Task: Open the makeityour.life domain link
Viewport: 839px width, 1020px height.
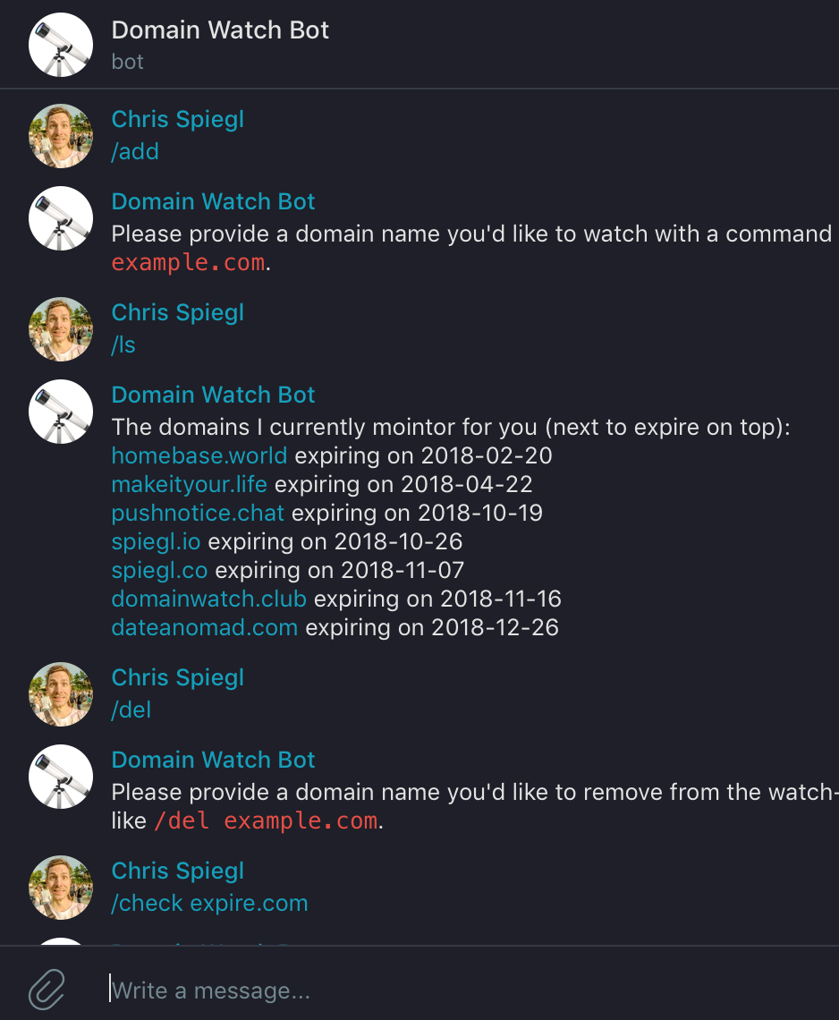Action: tap(189, 483)
